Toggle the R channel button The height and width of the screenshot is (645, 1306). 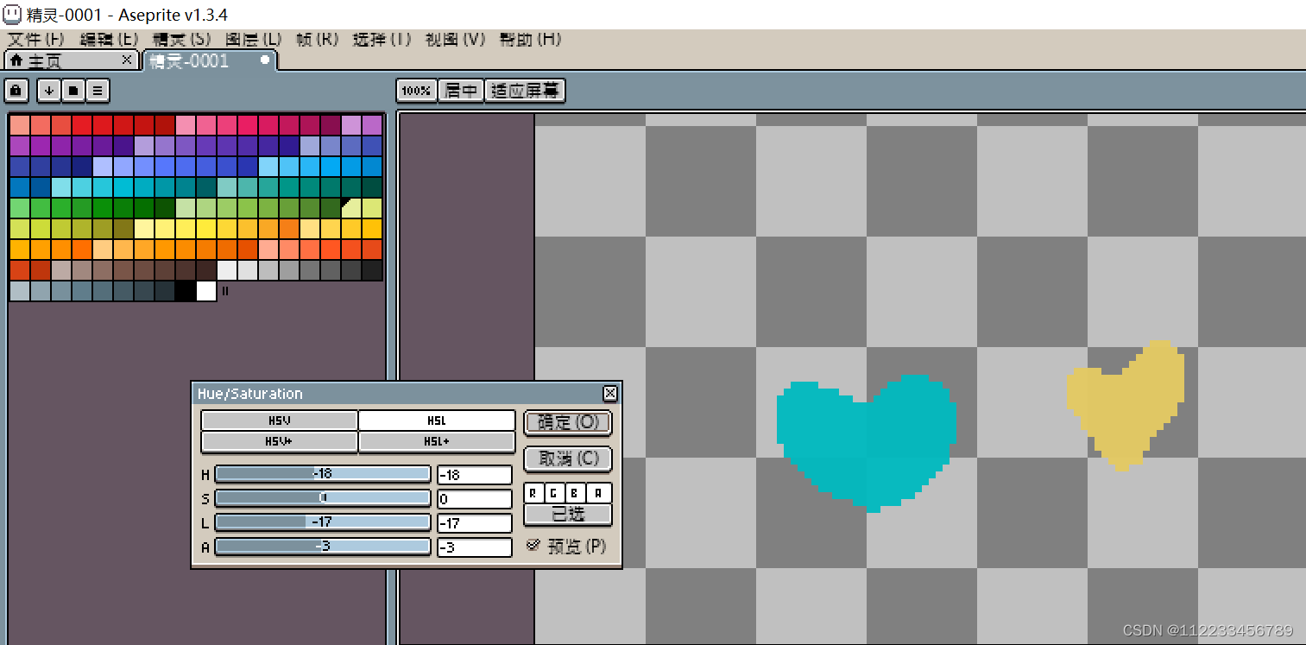coord(534,493)
